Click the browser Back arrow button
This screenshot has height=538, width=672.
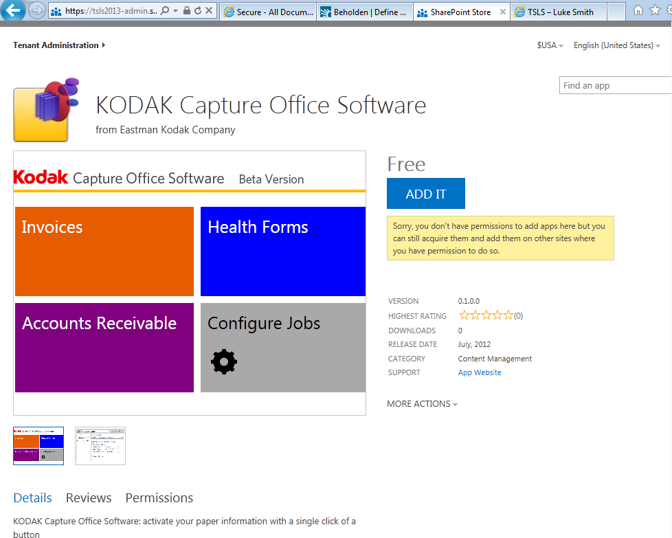pyautogui.click(x=13, y=10)
